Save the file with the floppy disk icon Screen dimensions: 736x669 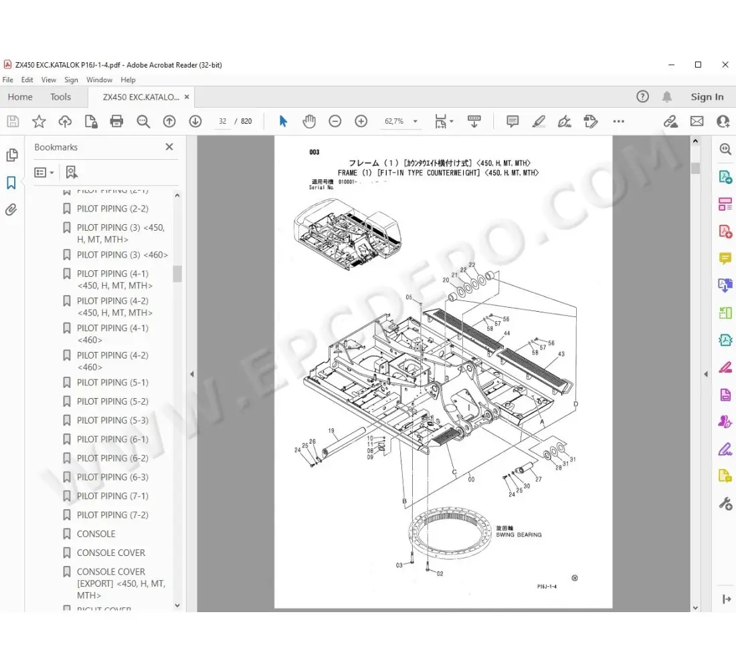click(x=13, y=122)
